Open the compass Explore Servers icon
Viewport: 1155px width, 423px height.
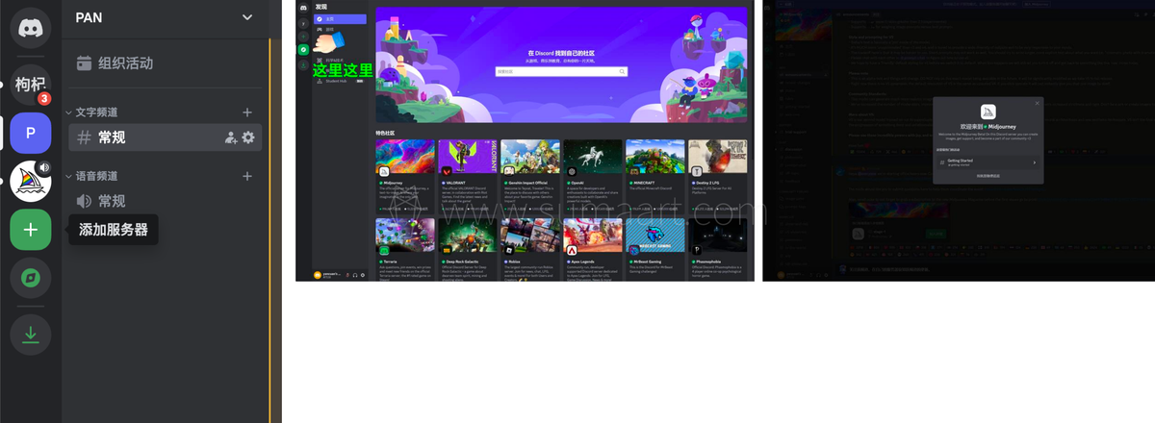click(30, 279)
